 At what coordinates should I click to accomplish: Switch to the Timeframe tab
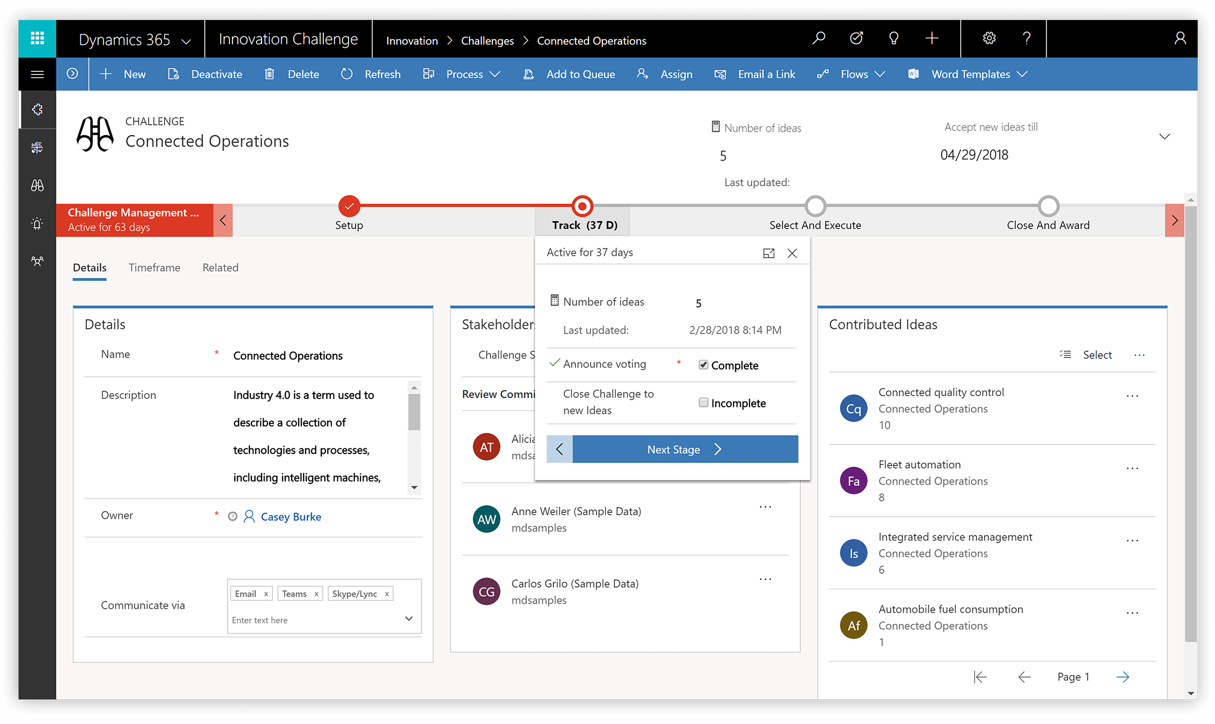154,267
